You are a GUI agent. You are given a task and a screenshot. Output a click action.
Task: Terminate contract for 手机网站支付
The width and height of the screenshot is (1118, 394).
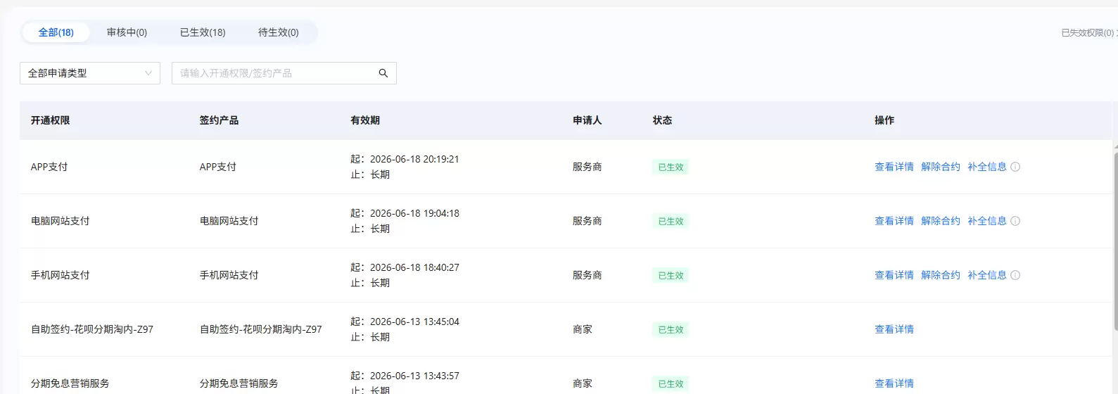[941, 275]
